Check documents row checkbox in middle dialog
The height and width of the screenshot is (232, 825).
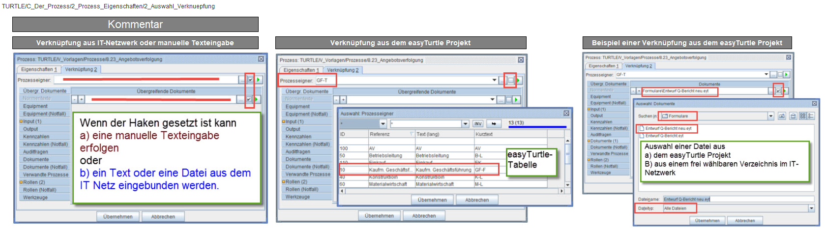pos(508,100)
